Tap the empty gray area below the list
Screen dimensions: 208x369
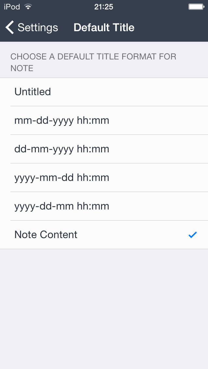[104, 292]
